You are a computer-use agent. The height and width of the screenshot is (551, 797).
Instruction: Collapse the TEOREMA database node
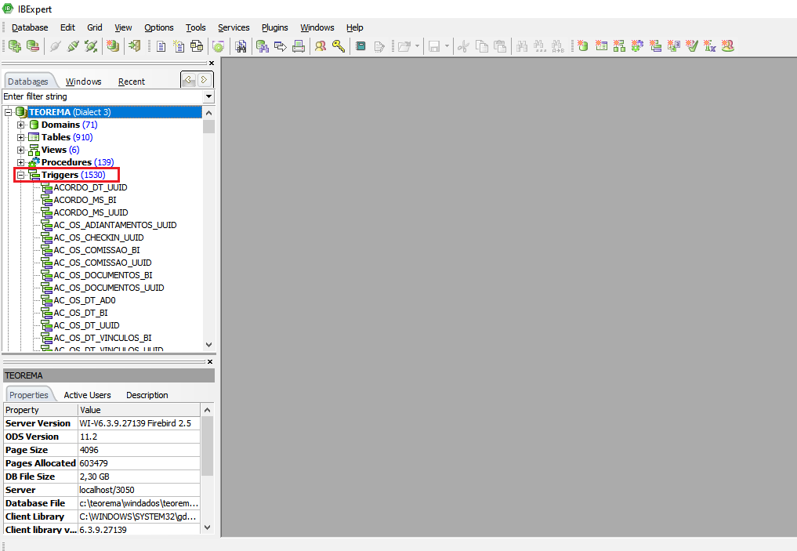[8, 112]
